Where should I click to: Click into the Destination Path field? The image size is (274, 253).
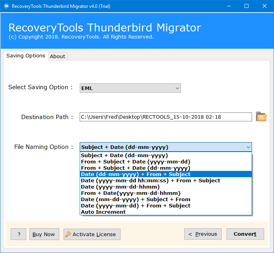166,117
